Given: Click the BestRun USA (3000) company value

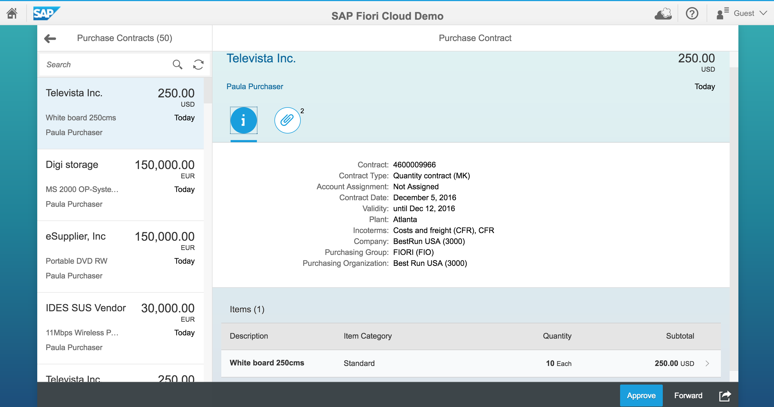Looking at the screenshot, I should 429,242.
